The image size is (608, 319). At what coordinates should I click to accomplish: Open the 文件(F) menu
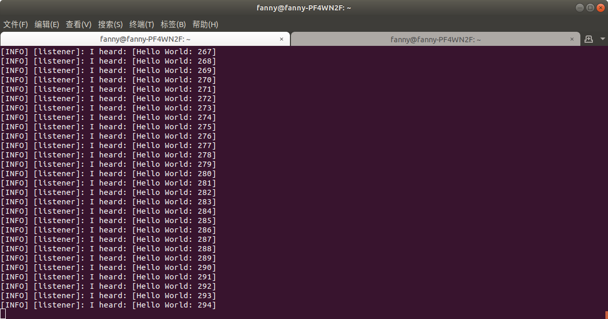(15, 24)
